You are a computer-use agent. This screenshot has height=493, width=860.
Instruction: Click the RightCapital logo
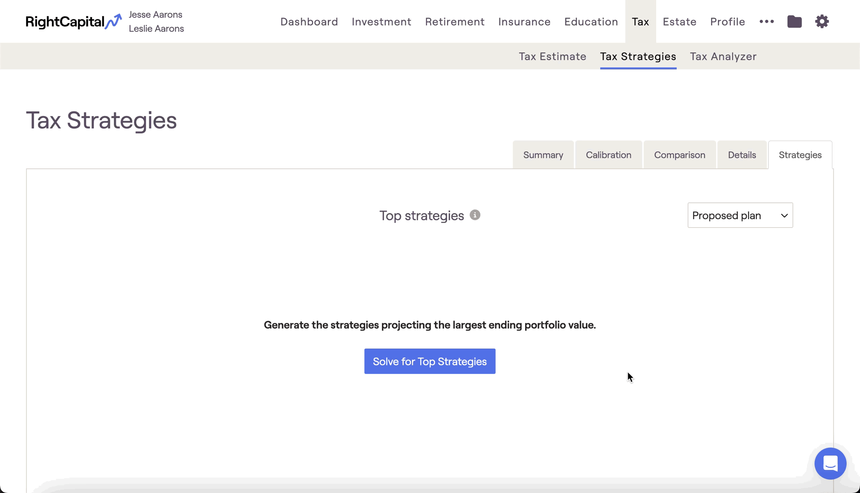[73, 21]
